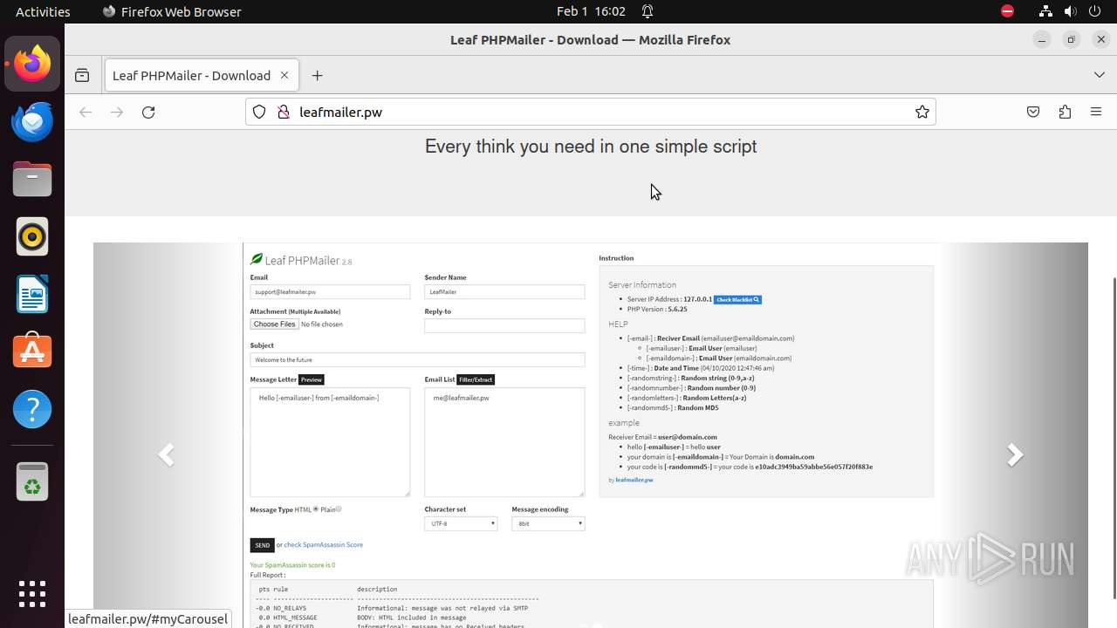
Task: Open Trash icon in dock
Action: point(32,481)
